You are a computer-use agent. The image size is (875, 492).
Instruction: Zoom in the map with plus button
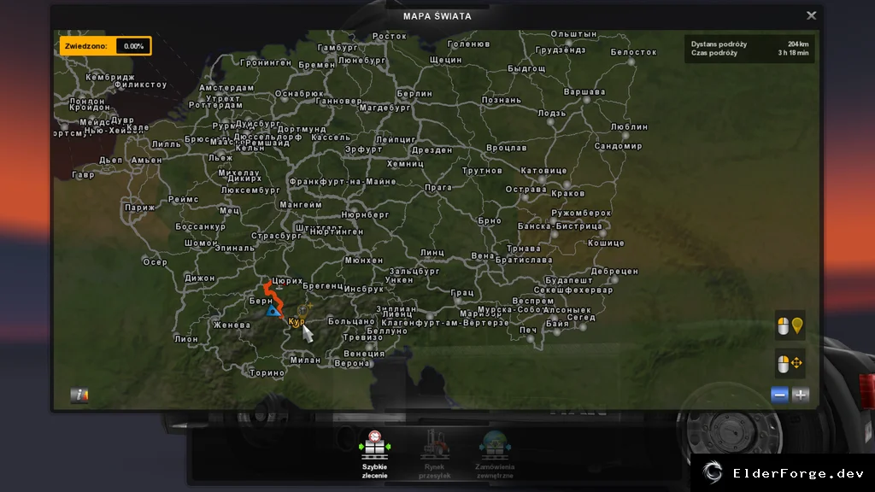point(800,395)
